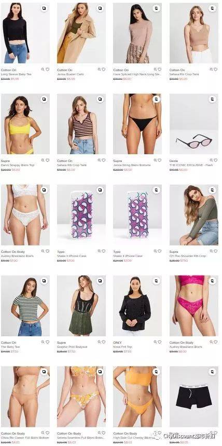Open Sahara Rib Crop Tank beige product link
The width and height of the screenshot is (222, 446).
[184, 74]
